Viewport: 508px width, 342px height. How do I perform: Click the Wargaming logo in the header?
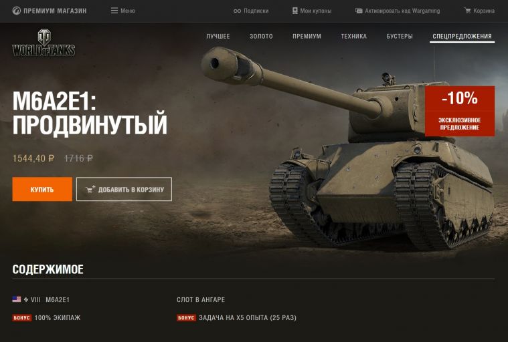[x=16, y=11]
